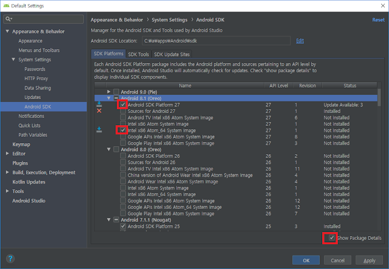Select Android SDK in sidebar

coord(44,107)
